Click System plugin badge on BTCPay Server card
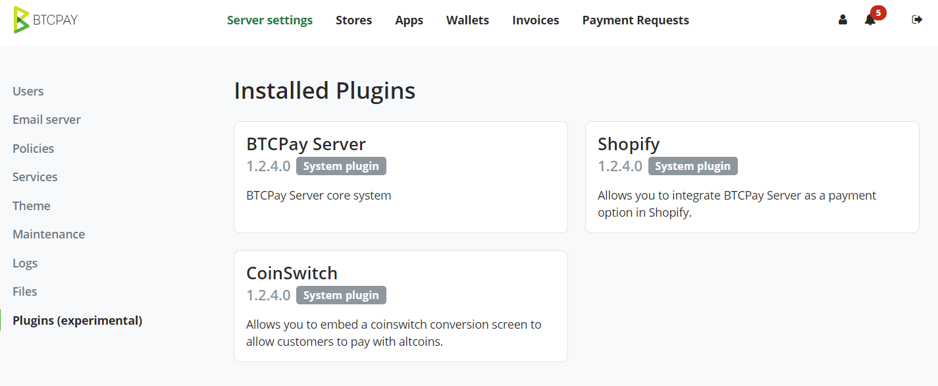The image size is (938, 386). pos(341,166)
